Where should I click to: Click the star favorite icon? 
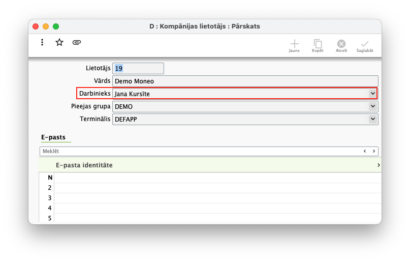coord(59,42)
